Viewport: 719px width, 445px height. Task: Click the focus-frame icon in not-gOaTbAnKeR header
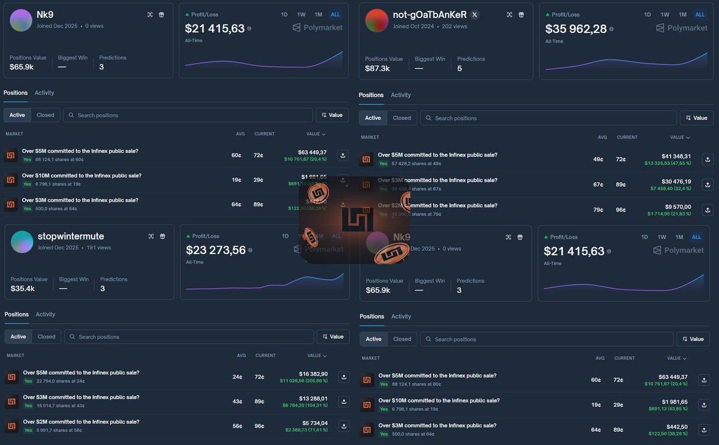coord(510,14)
